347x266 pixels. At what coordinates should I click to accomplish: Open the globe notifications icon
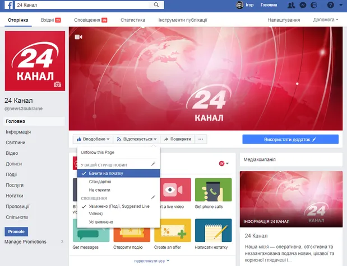click(314, 5)
